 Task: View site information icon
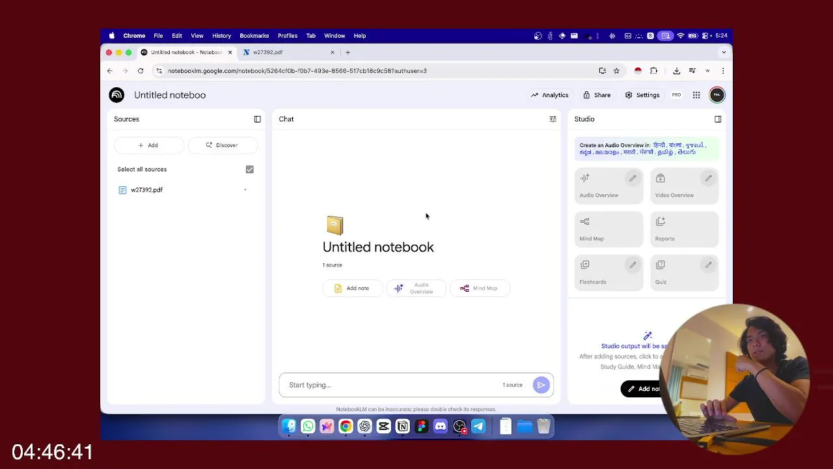[x=159, y=71]
